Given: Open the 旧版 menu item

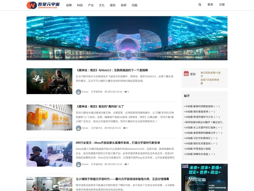Looking at the screenshot, I should (134, 5).
